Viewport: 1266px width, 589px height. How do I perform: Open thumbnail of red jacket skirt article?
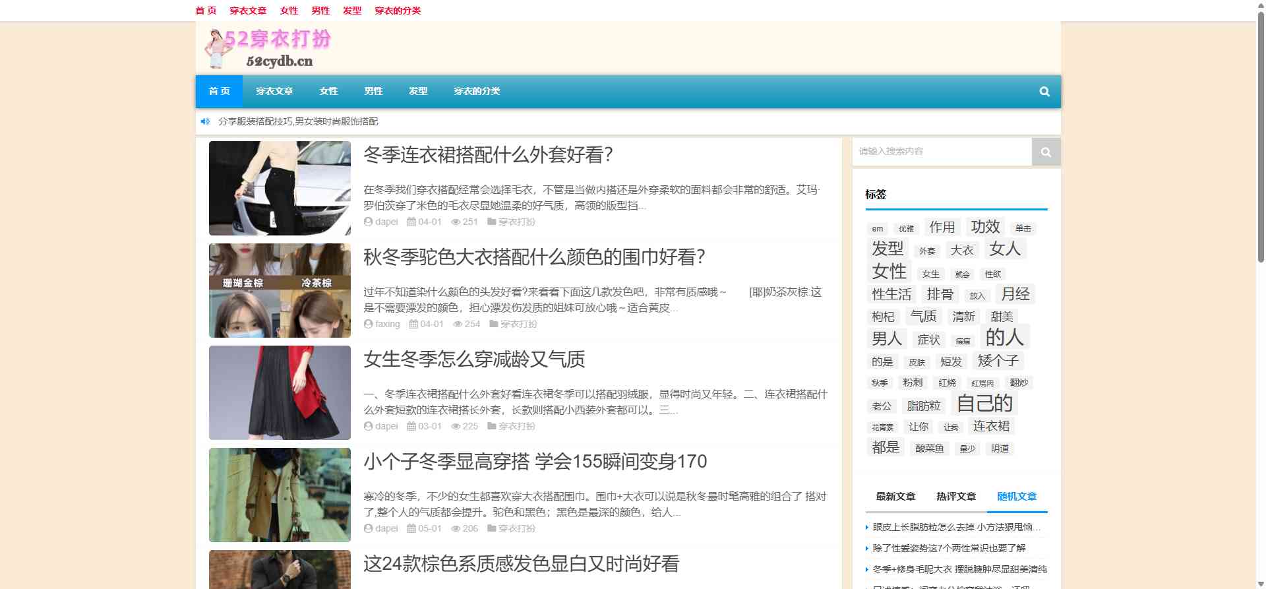[280, 393]
